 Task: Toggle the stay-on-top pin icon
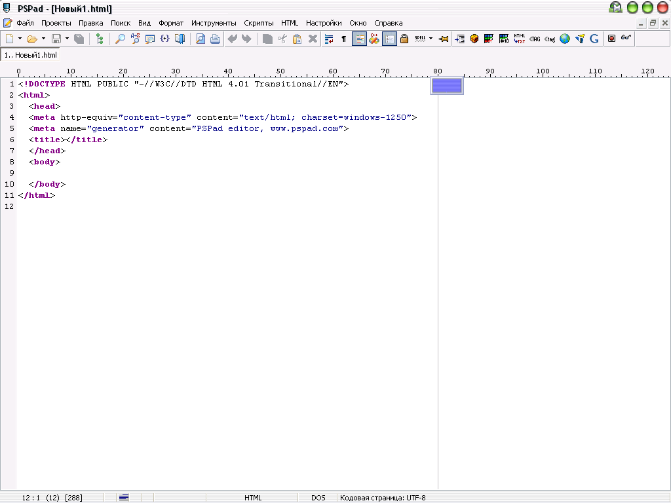point(444,39)
